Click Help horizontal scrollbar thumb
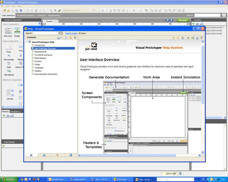Viewport: 228px width, 182px height. pos(128,155)
